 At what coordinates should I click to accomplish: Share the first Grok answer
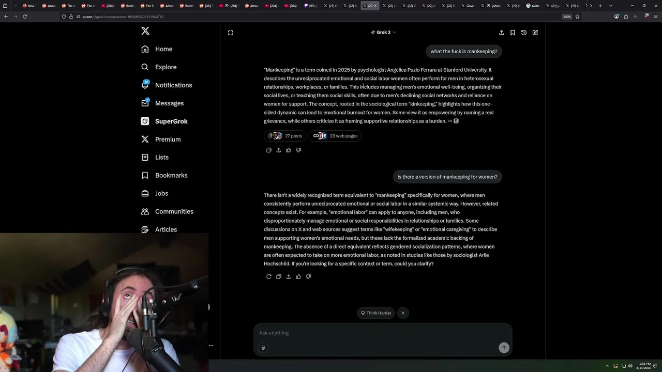pos(278,150)
